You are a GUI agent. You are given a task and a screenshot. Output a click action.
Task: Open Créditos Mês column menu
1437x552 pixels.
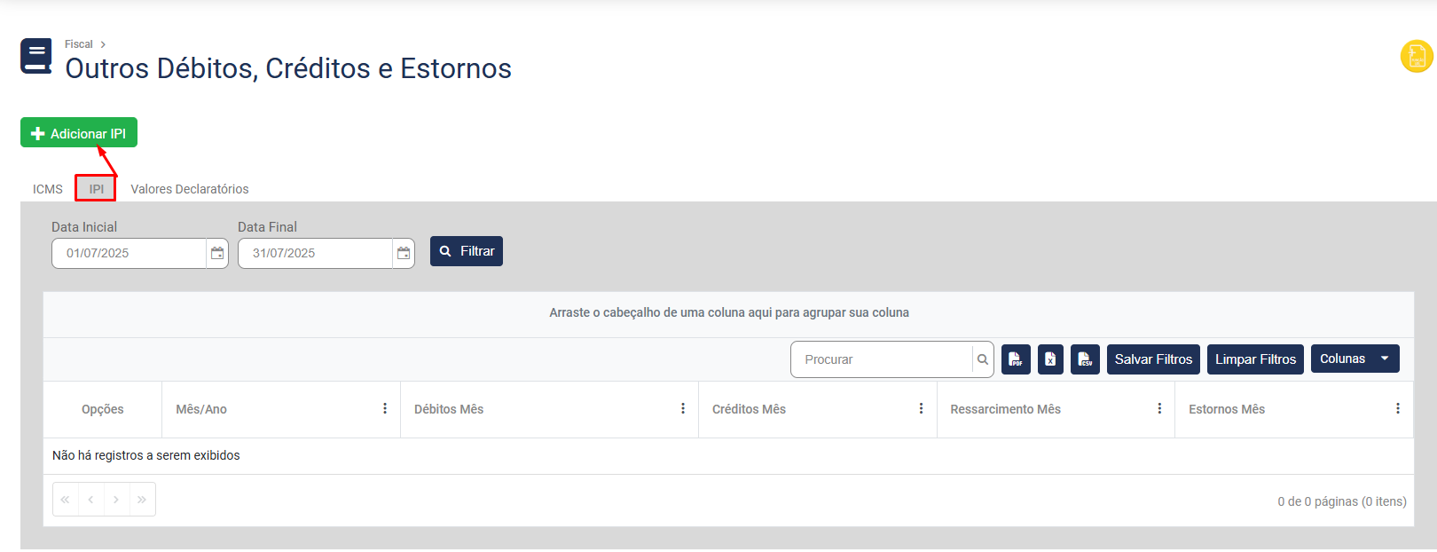tap(921, 408)
